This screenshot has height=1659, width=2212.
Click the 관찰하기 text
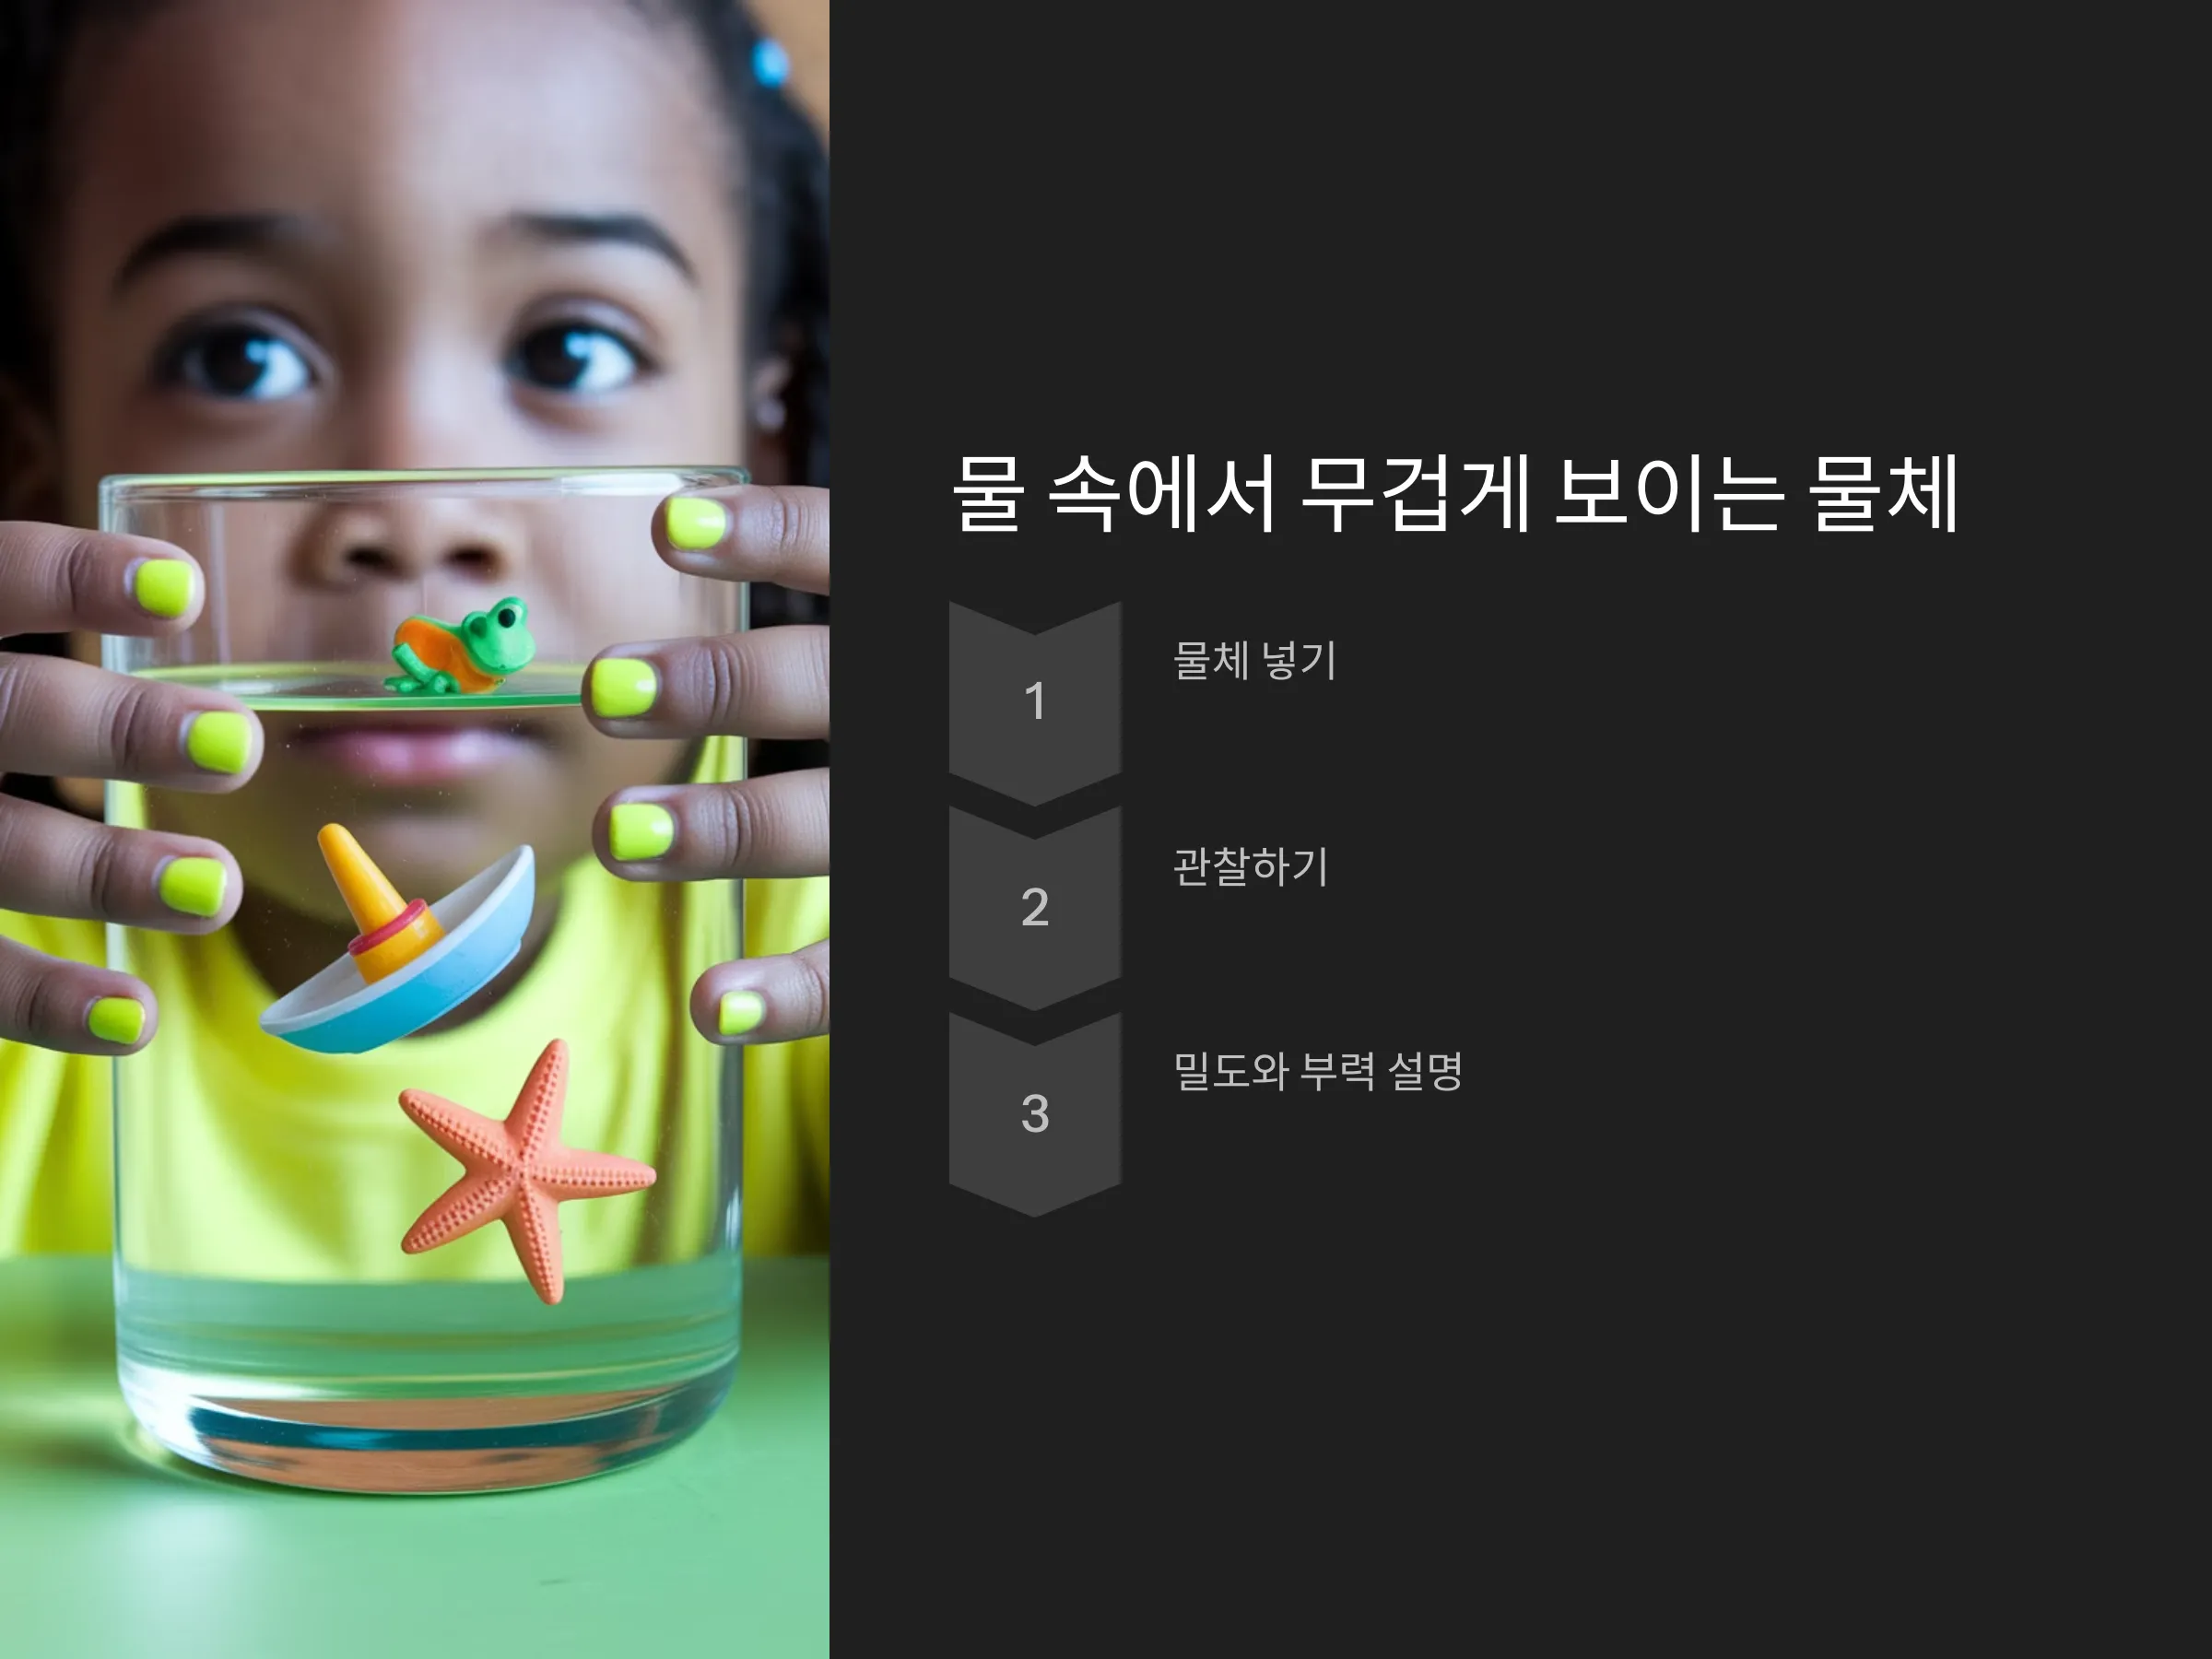(1250, 866)
